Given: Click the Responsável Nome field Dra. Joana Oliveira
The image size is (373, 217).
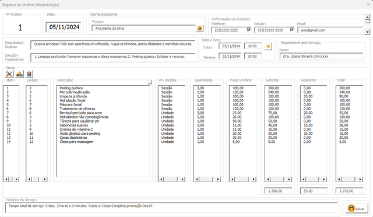Looking at the screenshot, I should pyautogui.click(x=321, y=57).
